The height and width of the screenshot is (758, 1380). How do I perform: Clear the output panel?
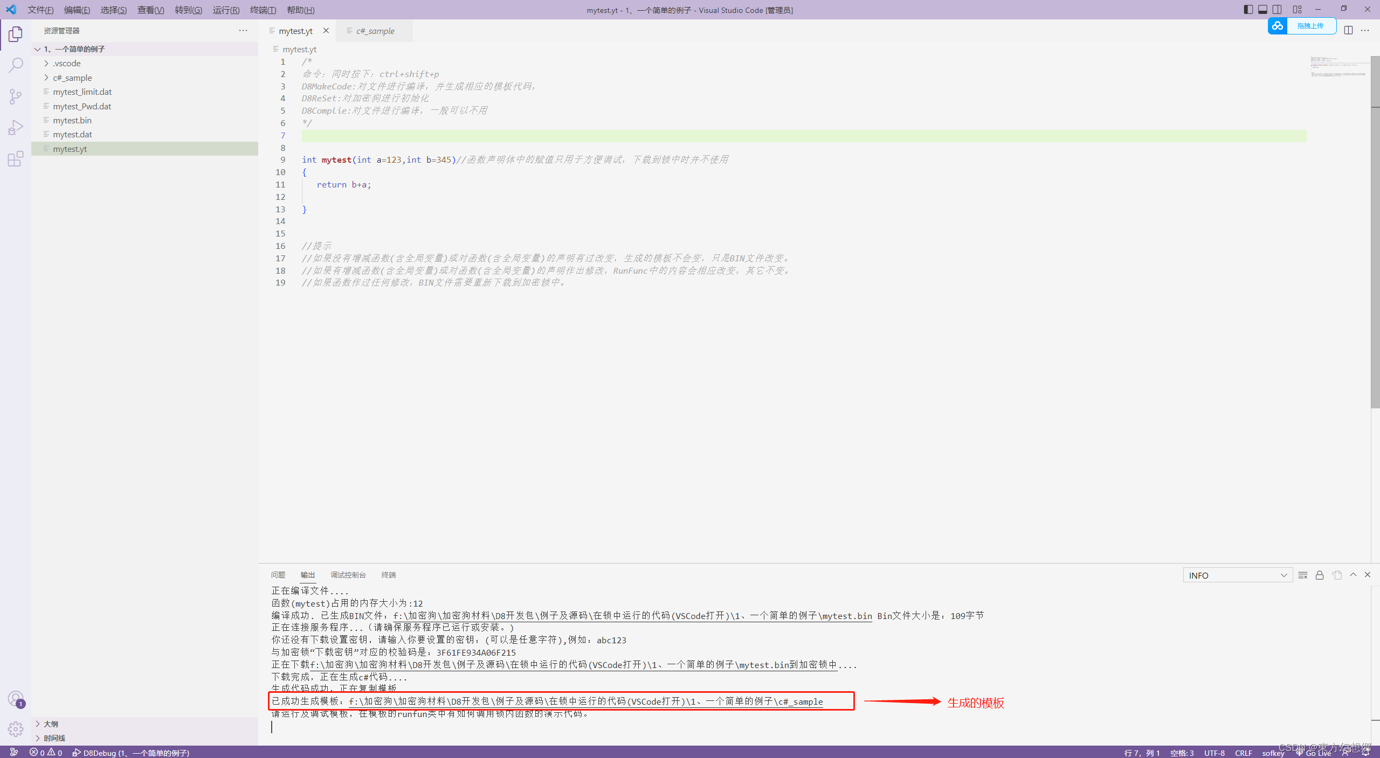pos(1303,575)
